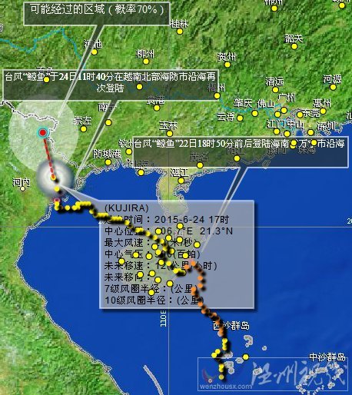Select the 惠州 city marker

[323, 111]
